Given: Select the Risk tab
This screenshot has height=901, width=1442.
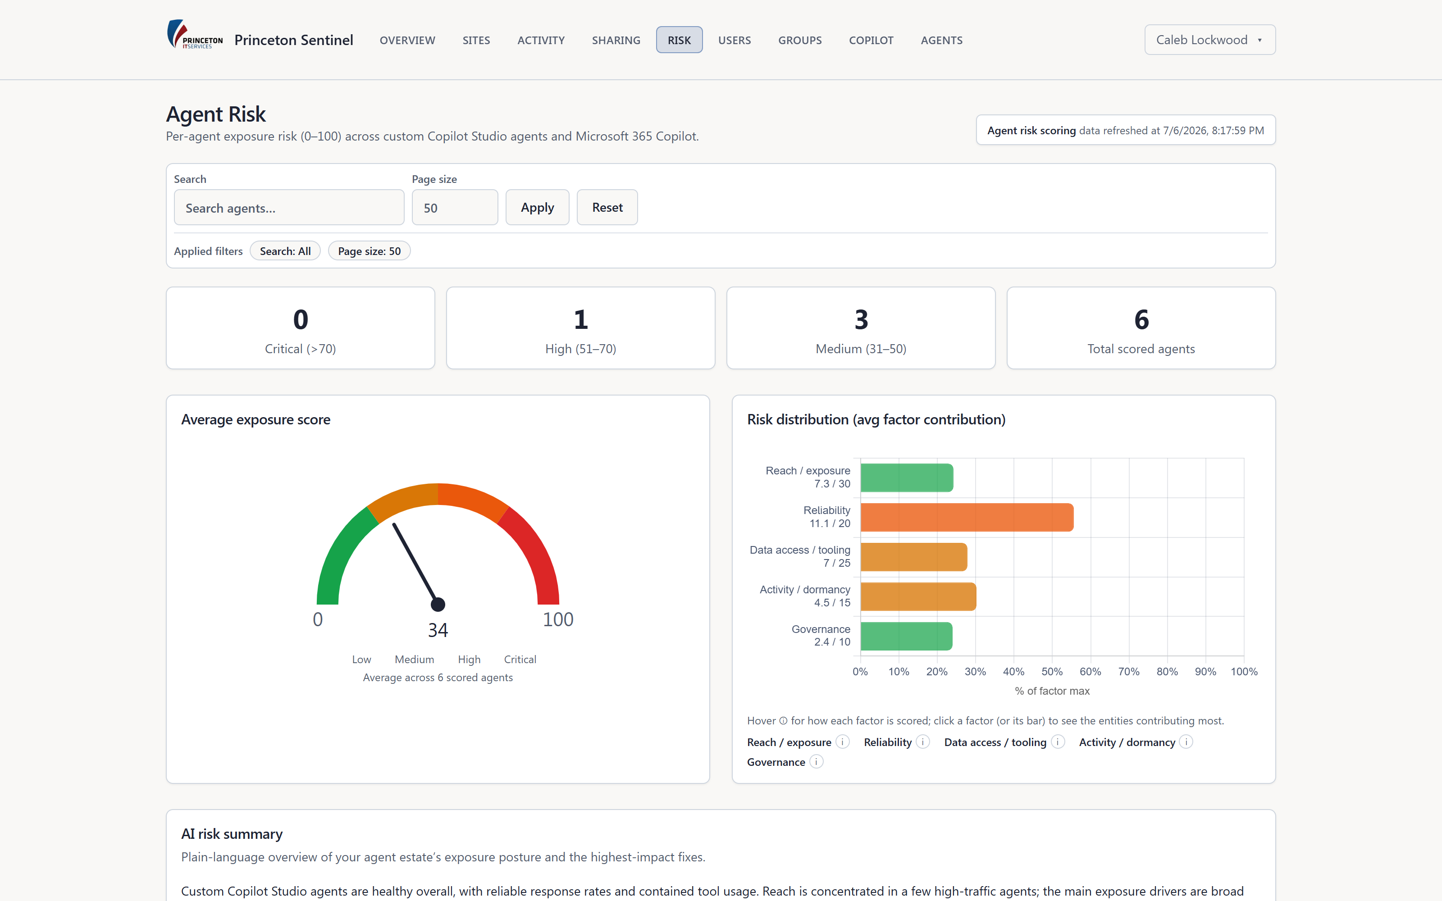Looking at the screenshot, I should [679, 40].
